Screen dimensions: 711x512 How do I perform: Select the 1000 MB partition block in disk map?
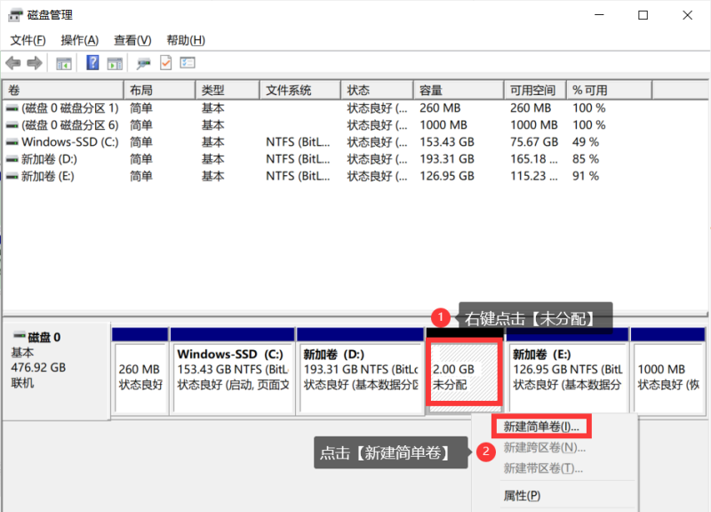[x=668, y=371]
